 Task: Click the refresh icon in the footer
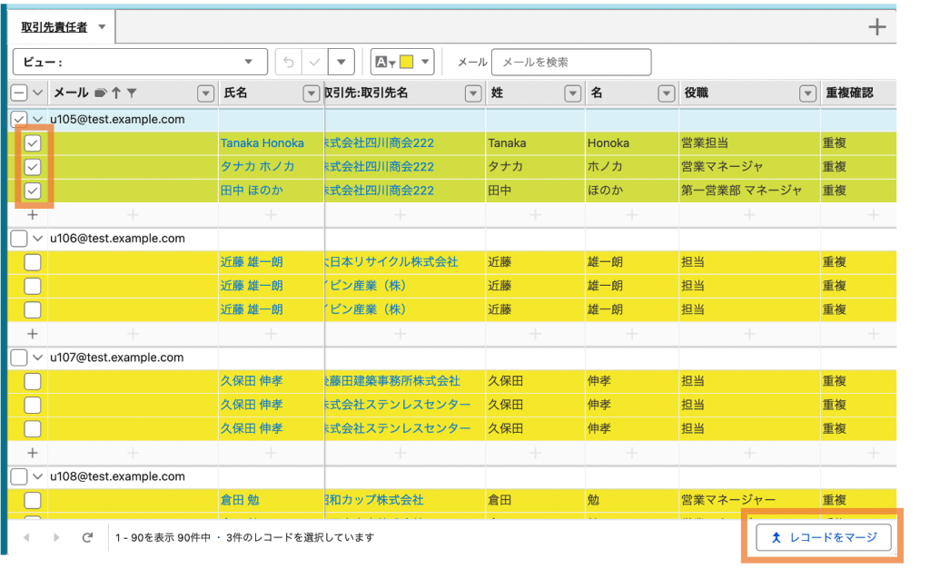[87, 537]
